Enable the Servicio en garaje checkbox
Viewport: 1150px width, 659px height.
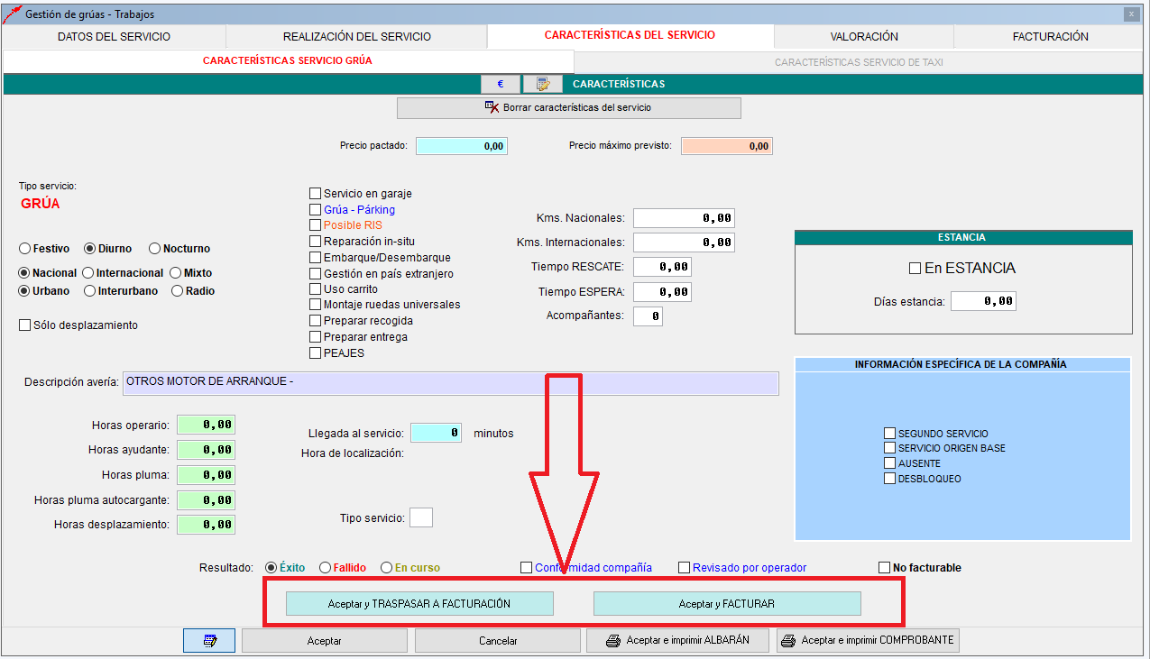[x=315, y=194]
